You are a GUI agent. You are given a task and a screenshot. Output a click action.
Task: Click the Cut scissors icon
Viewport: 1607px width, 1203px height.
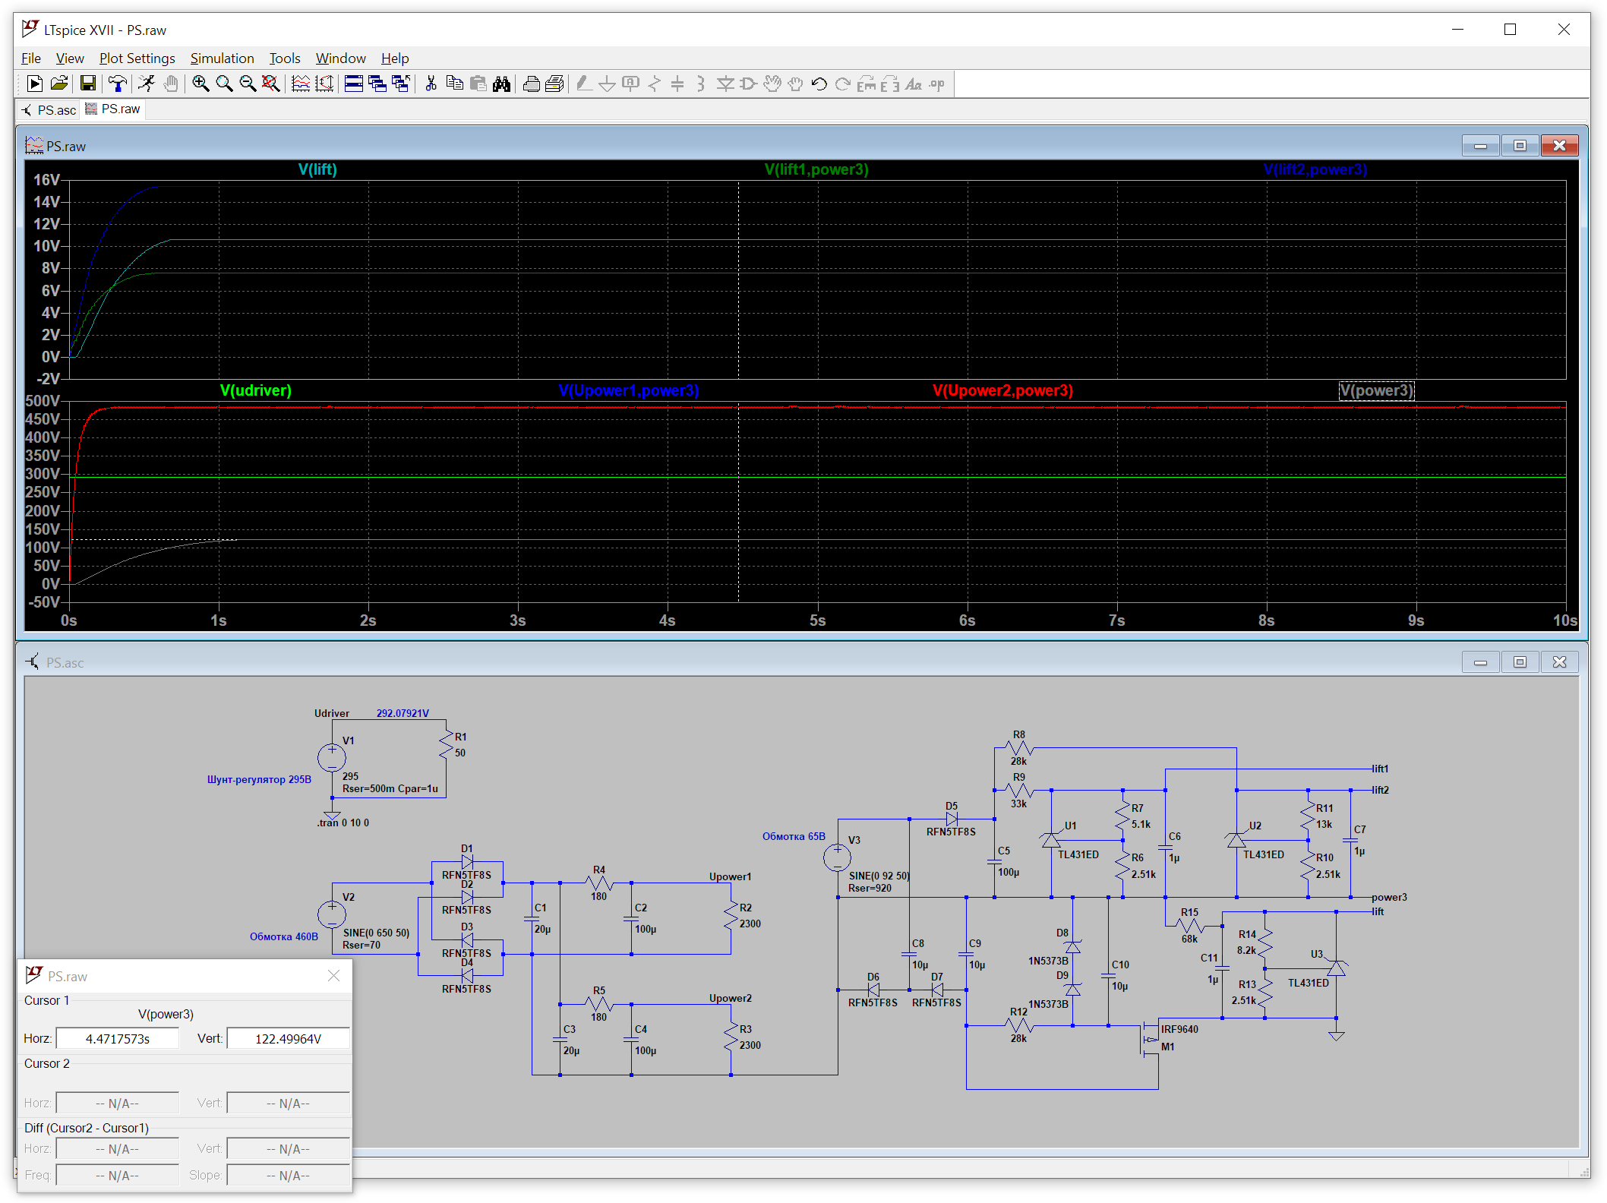pos(431,84)
